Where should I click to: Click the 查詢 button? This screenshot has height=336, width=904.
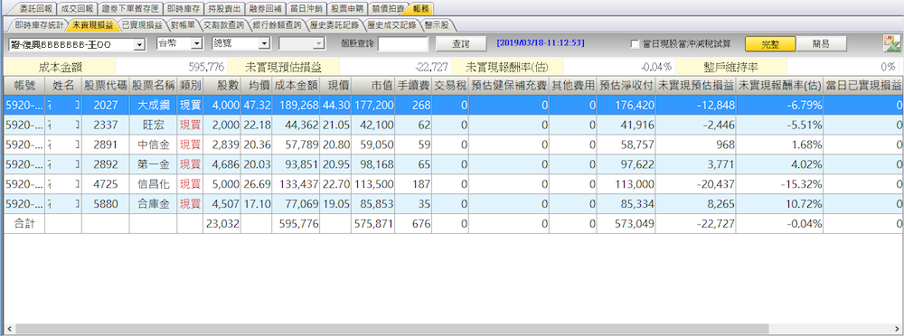click(x=461, y=44)
